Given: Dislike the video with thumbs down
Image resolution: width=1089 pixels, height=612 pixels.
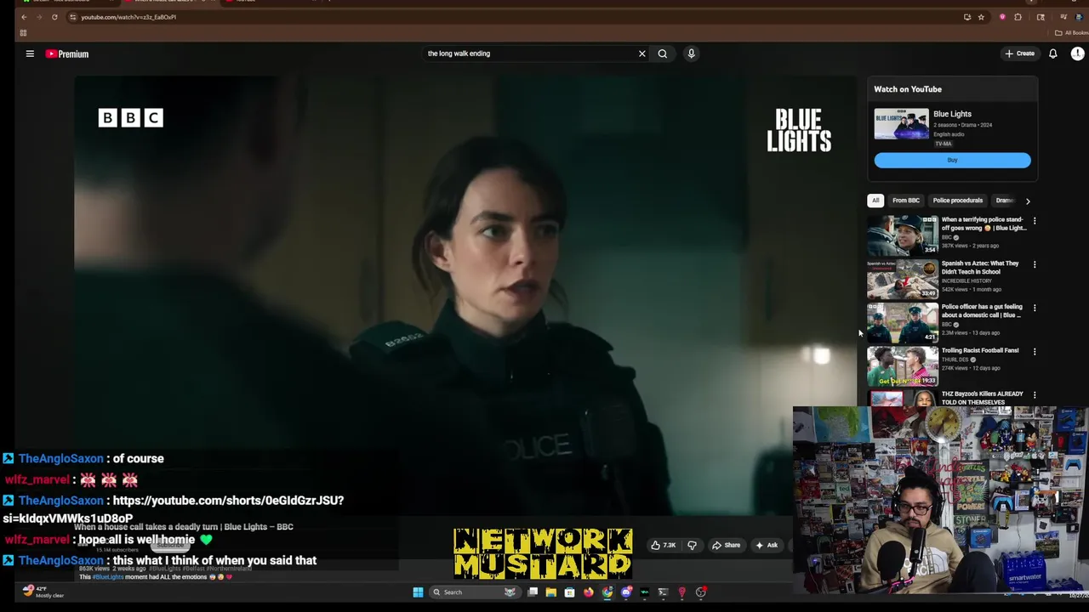Looking at the screenshot, I should pos(692,545).
